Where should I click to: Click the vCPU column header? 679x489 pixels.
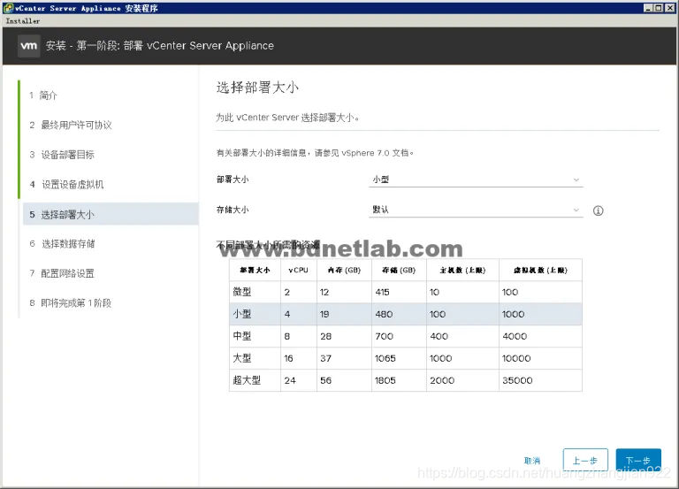tap(298, 271)
